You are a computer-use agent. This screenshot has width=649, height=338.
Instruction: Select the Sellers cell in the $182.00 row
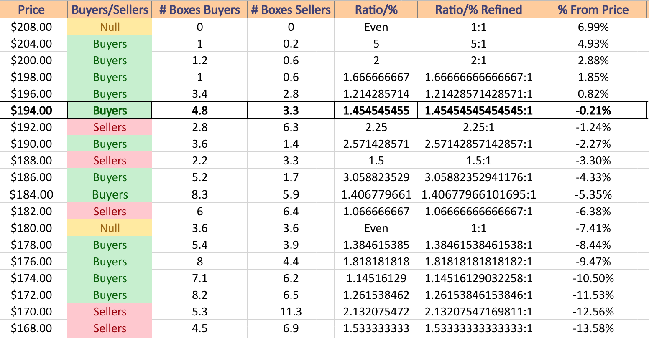110,212
